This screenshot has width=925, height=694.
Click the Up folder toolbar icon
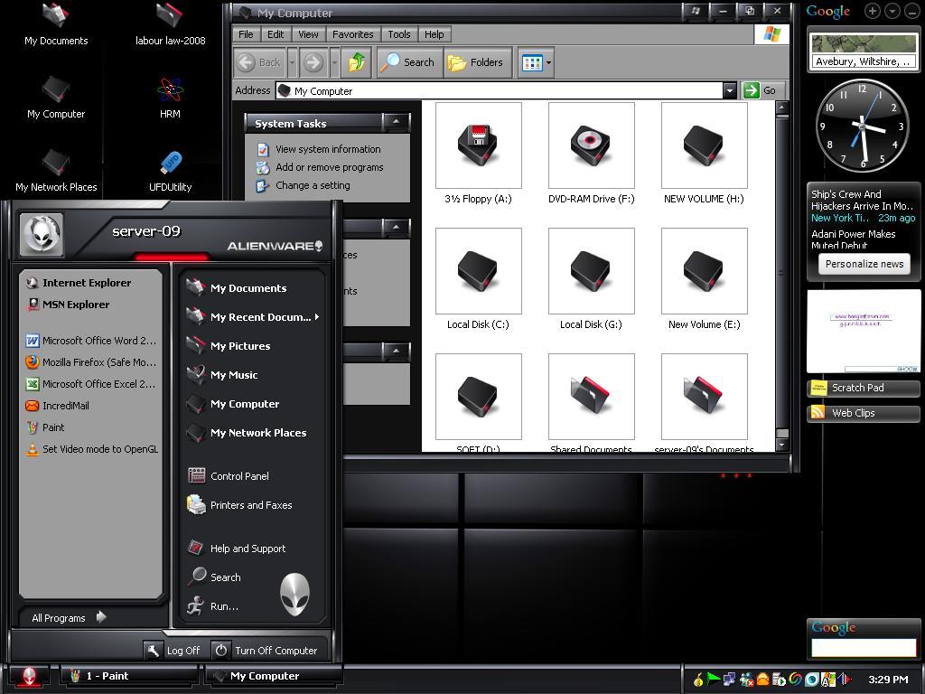point(356,62)
